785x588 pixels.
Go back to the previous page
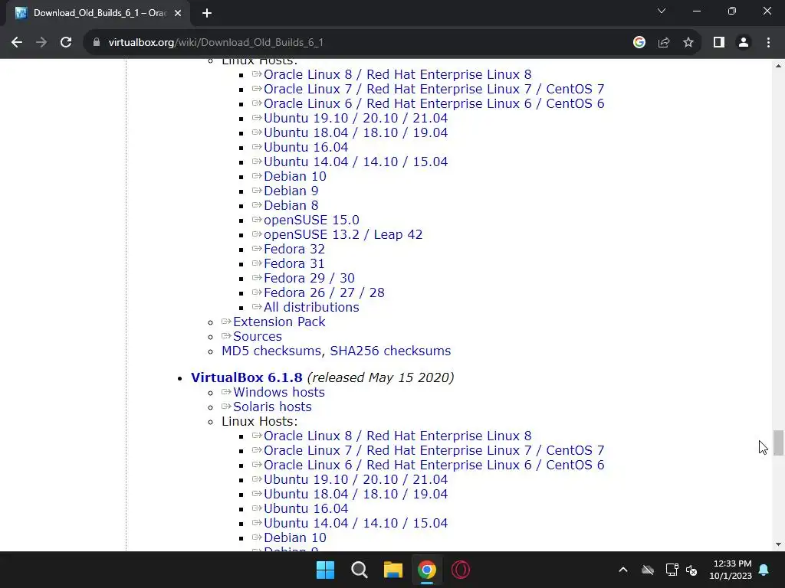[17, 43]
